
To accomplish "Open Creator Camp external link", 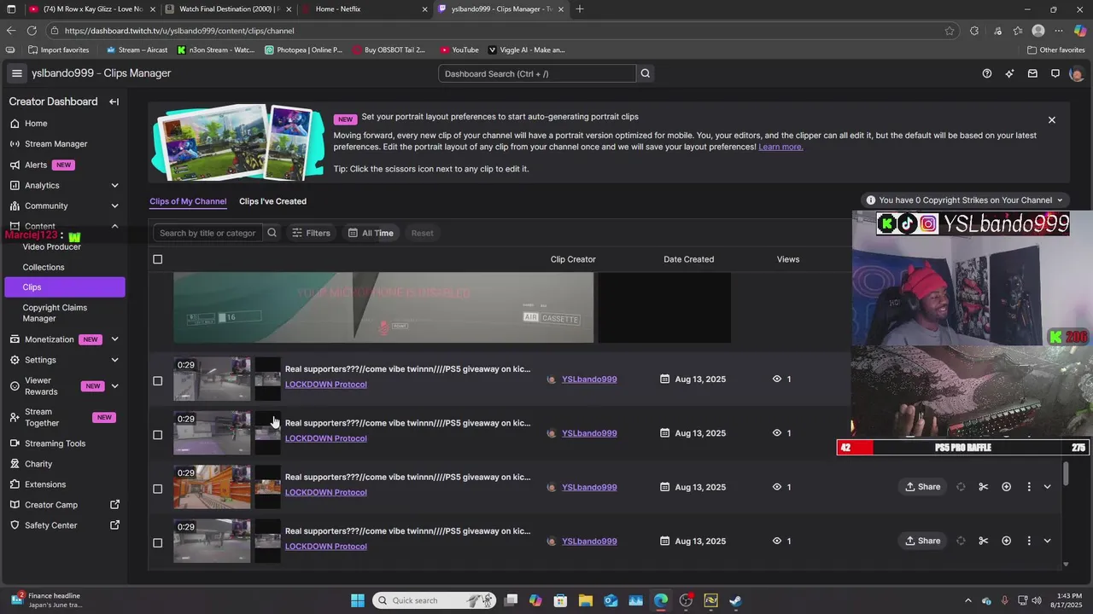I will click(64, 505).
